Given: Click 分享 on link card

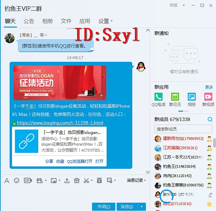Looking at the screenshot, I should click(49, 161).
